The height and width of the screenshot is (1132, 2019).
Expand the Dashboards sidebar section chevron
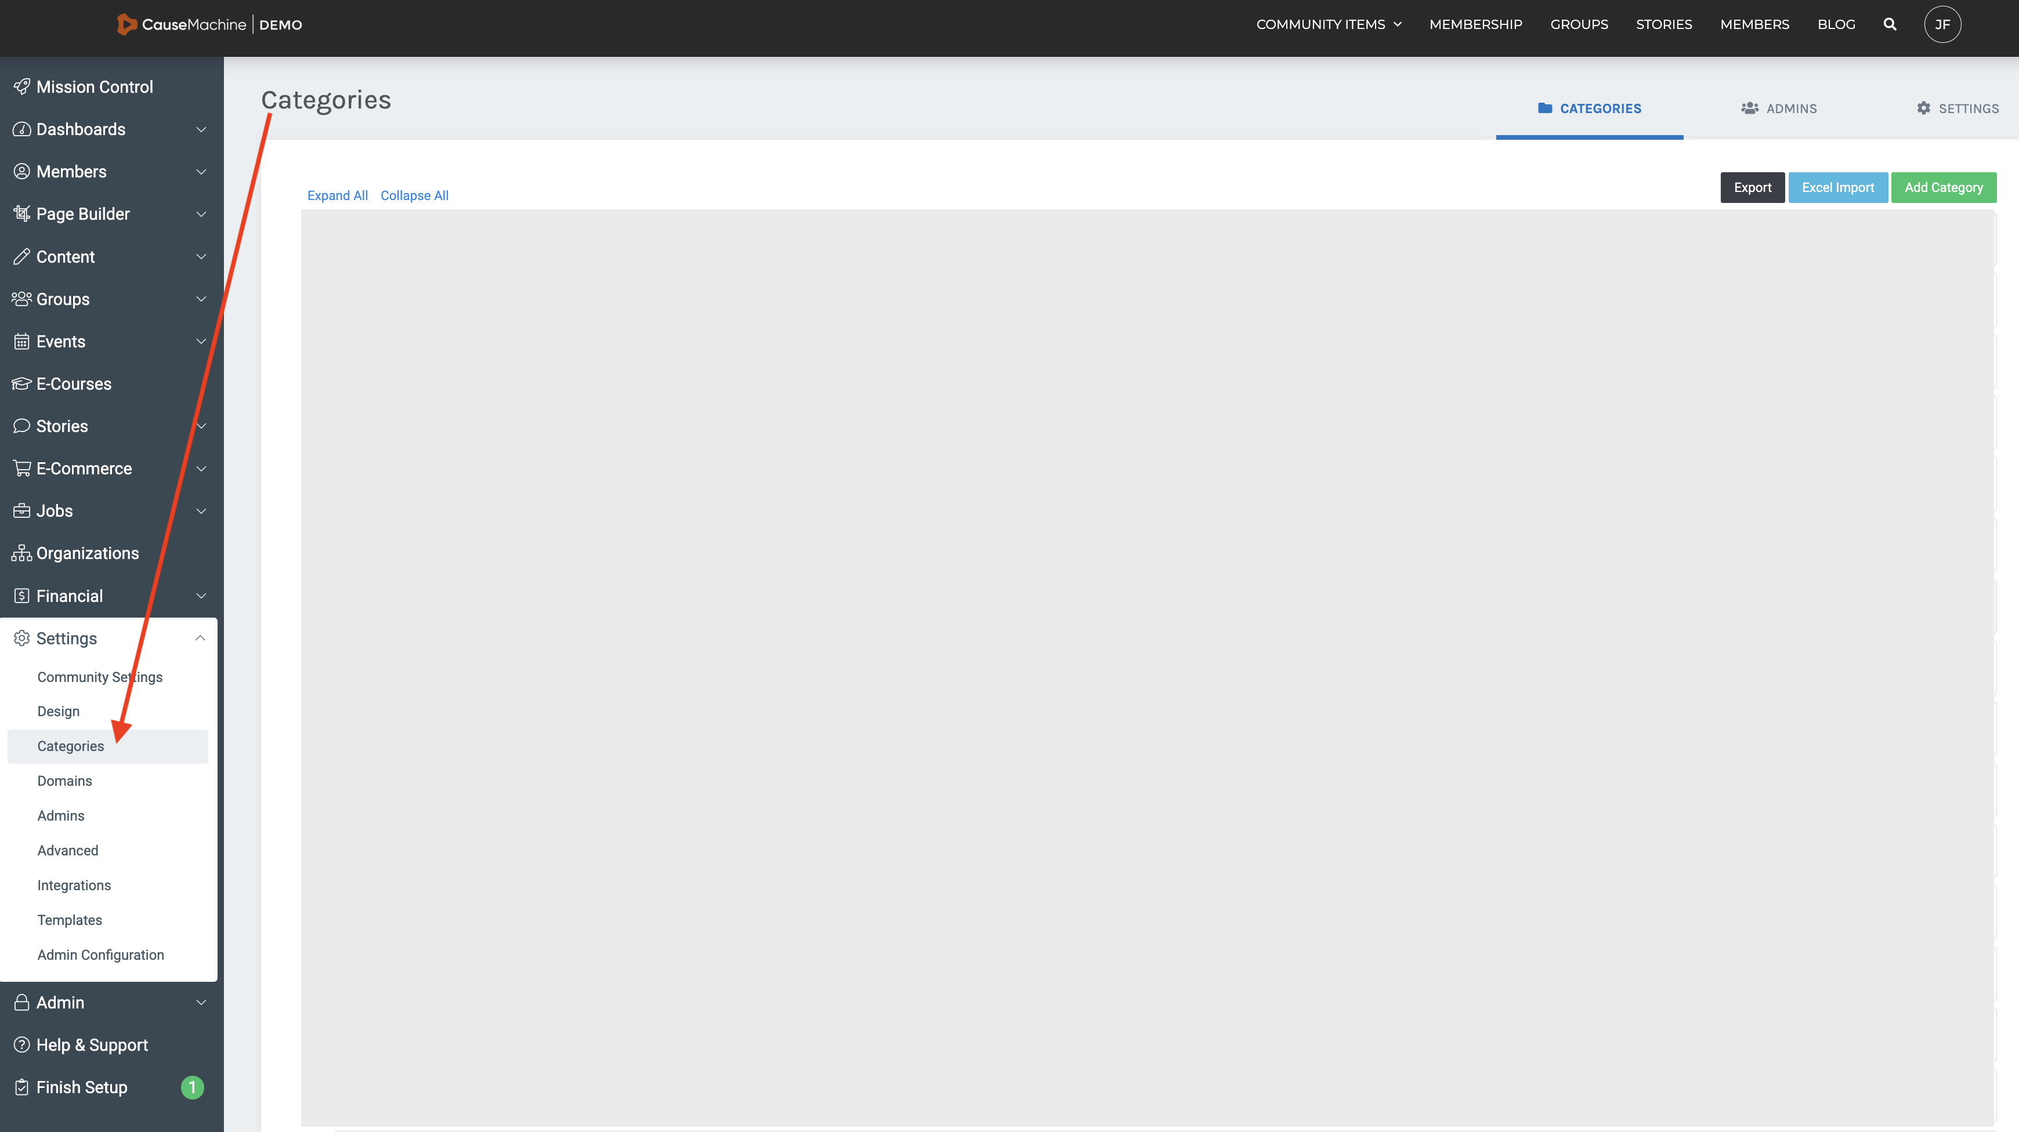point(201,129)
